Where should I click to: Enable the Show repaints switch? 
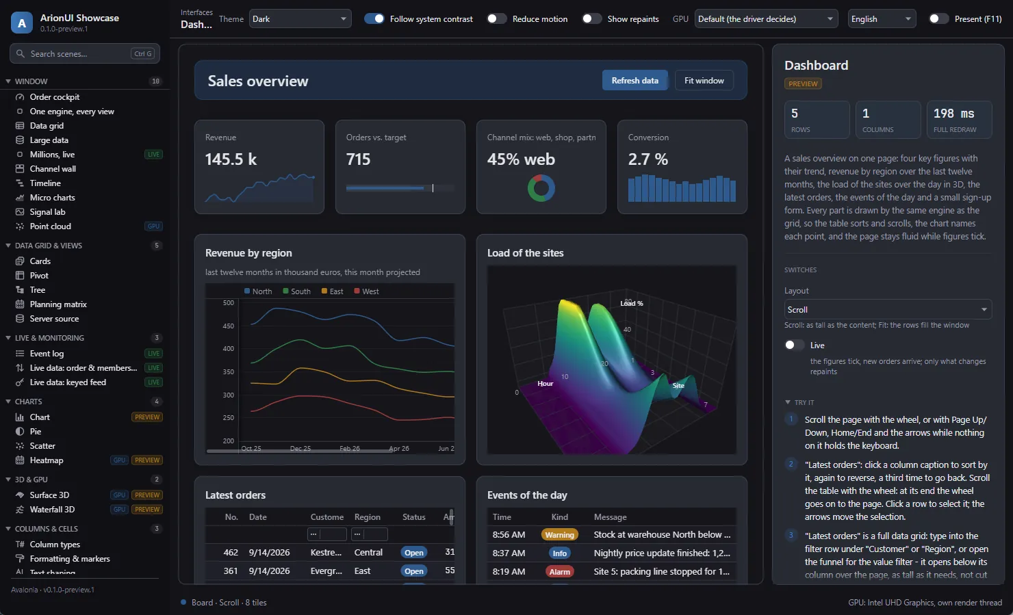point(592,18)
